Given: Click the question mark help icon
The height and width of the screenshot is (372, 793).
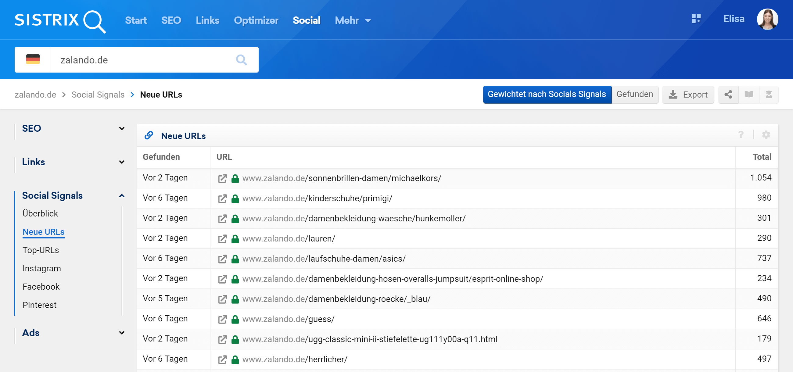Looking at the screenshot, I should click(x=741, y=135).
